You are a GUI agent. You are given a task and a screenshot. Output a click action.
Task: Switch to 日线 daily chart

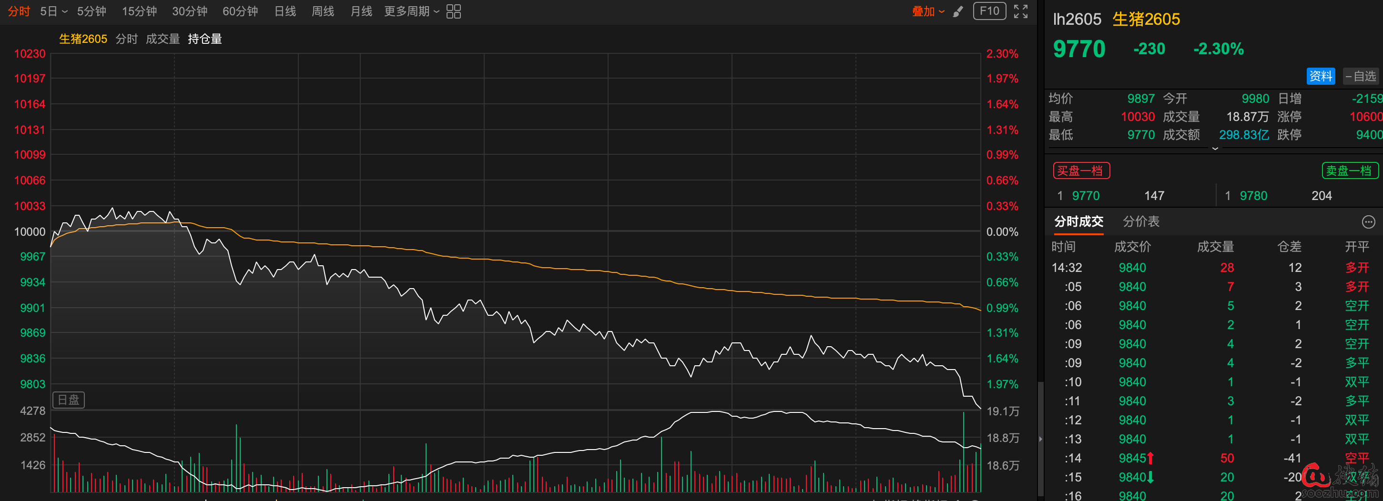tap(285, 11)
